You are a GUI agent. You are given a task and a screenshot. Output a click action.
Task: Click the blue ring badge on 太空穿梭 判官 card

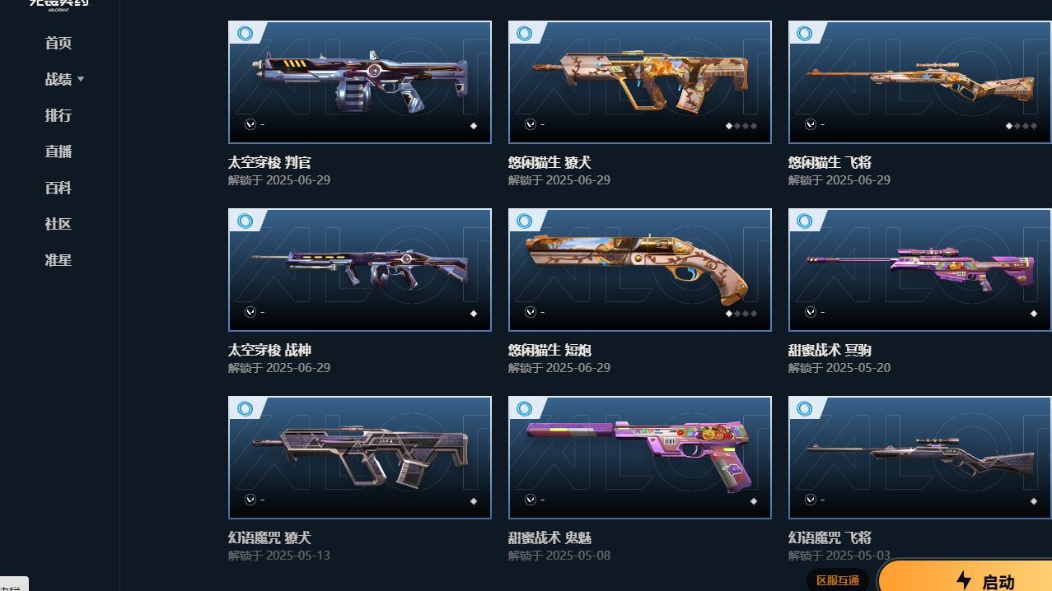click(x=245, y=34)
